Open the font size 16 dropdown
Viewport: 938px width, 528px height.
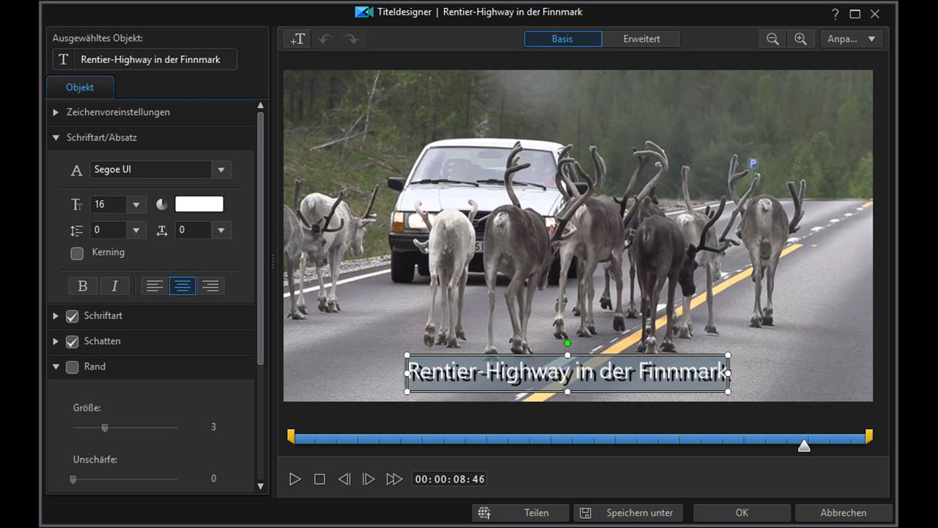pyautogui.click(x=136, y=205)
